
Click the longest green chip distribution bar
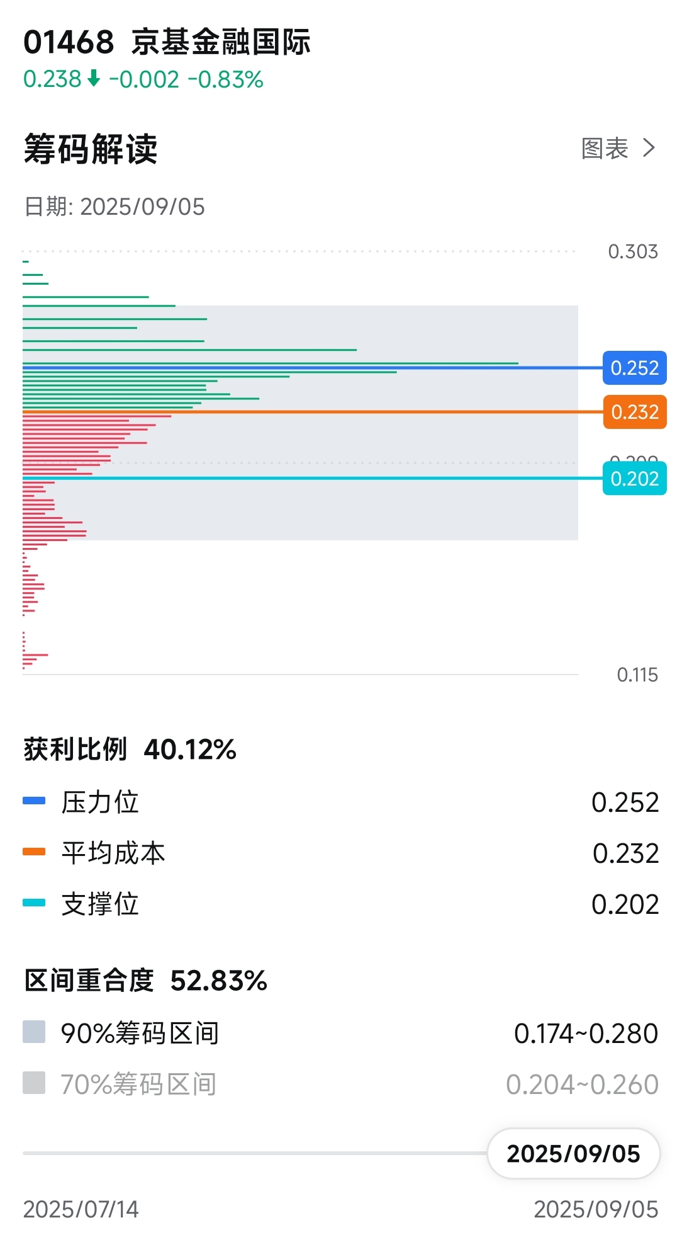click(x=271, y=363)
